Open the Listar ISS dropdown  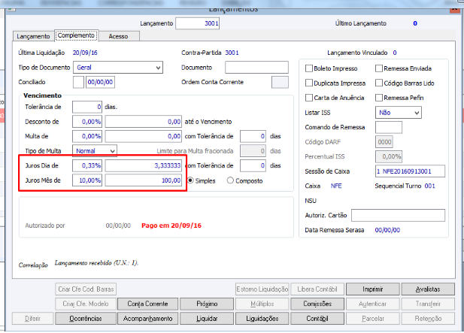pyautogui.click(x=399, y=113)
